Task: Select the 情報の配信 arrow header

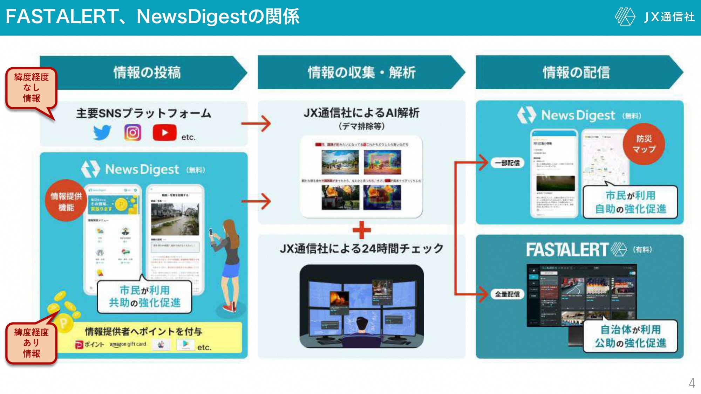Action: click(579, 72)
